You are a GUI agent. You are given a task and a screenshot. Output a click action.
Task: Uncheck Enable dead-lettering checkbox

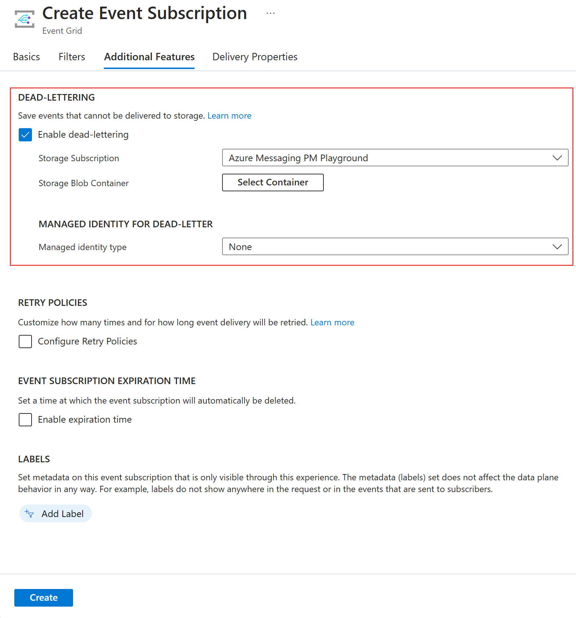point(25,135)
